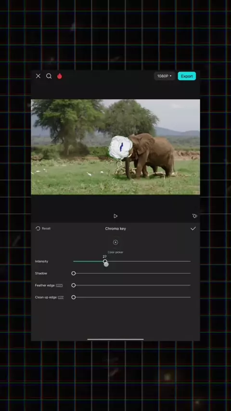Open the 1080P resolution dropdown

(x=165, y=76)
